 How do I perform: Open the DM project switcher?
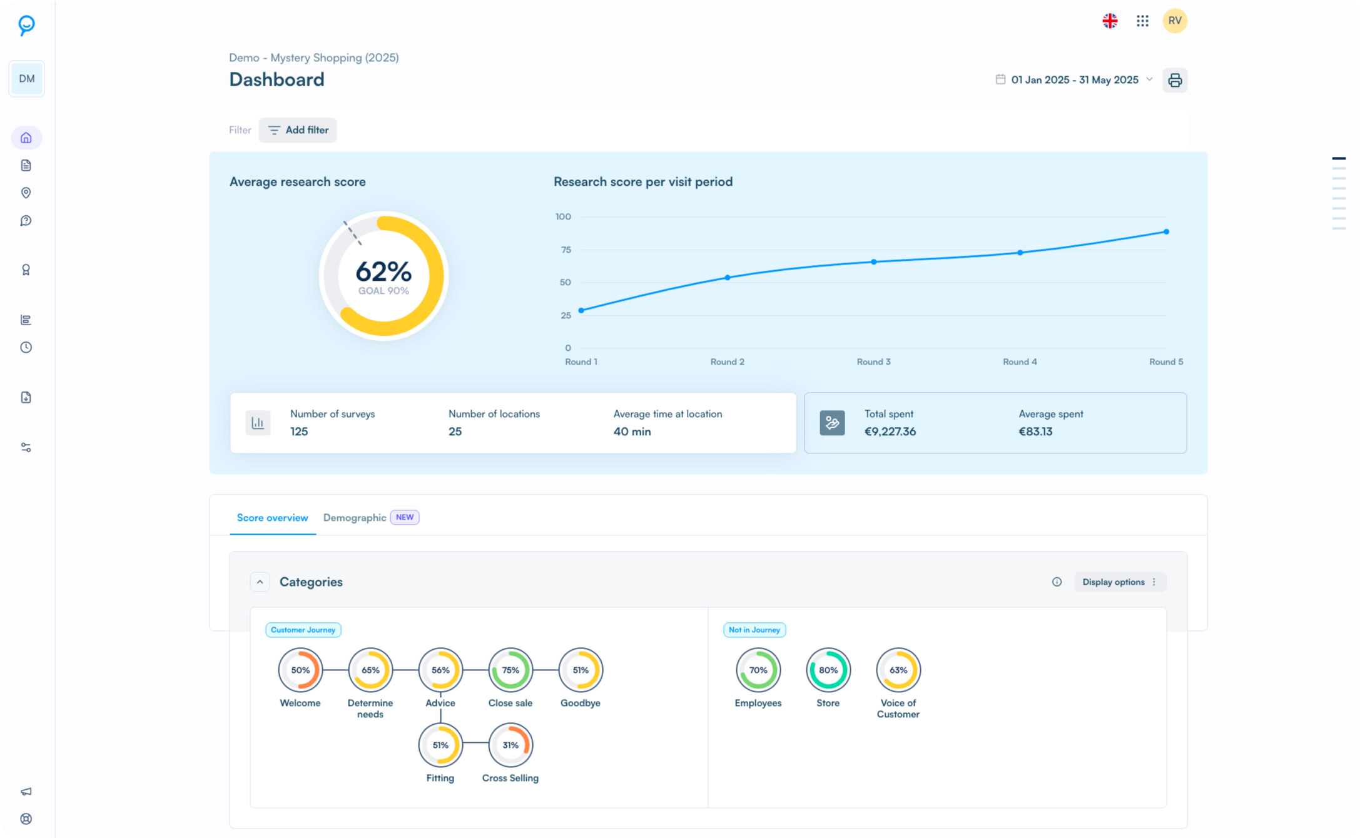coord(27,79)
